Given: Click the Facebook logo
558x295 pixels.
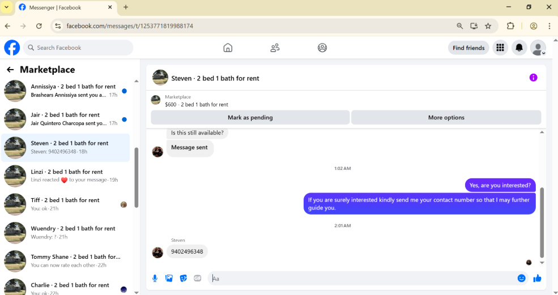Looking at the screenshot, I should (x=12, y=48).
